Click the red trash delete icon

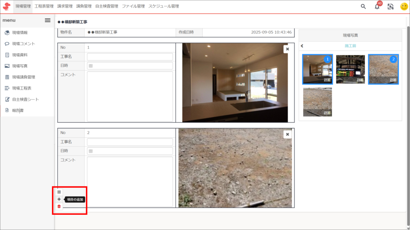59,206
